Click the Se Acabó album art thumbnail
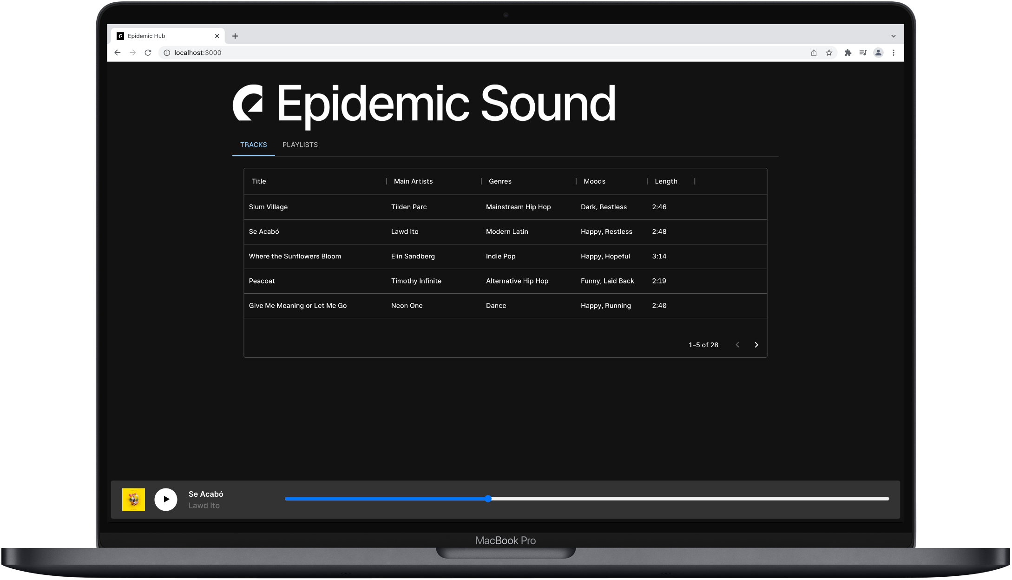 [x=133, y=500]
